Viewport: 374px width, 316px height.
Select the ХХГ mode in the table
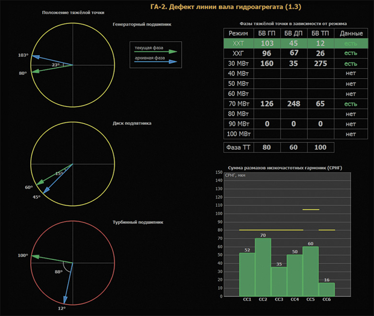pos(238,53)
